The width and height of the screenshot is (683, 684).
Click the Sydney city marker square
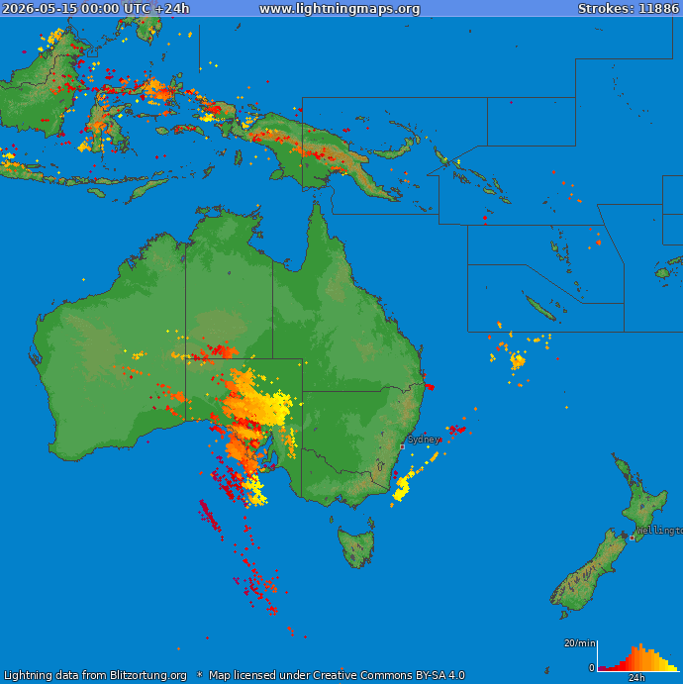click(403, 446)
